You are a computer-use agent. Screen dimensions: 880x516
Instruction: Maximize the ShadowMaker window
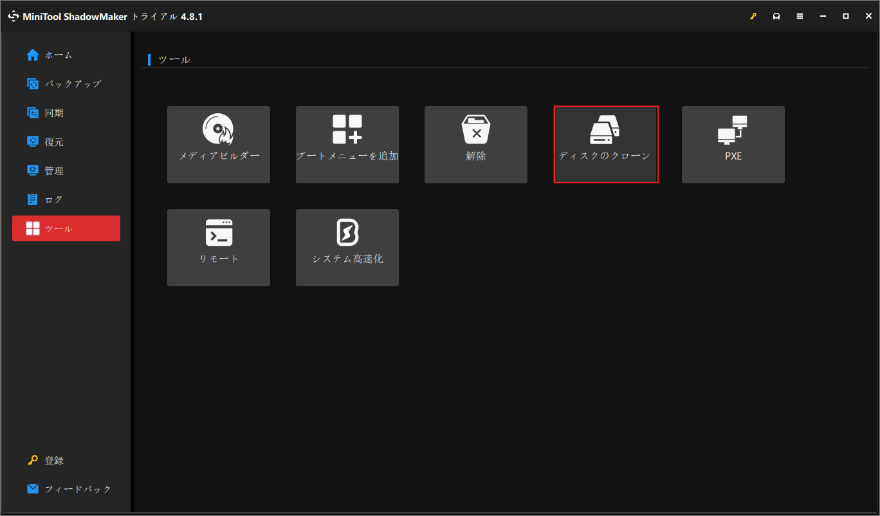point(846,16)
